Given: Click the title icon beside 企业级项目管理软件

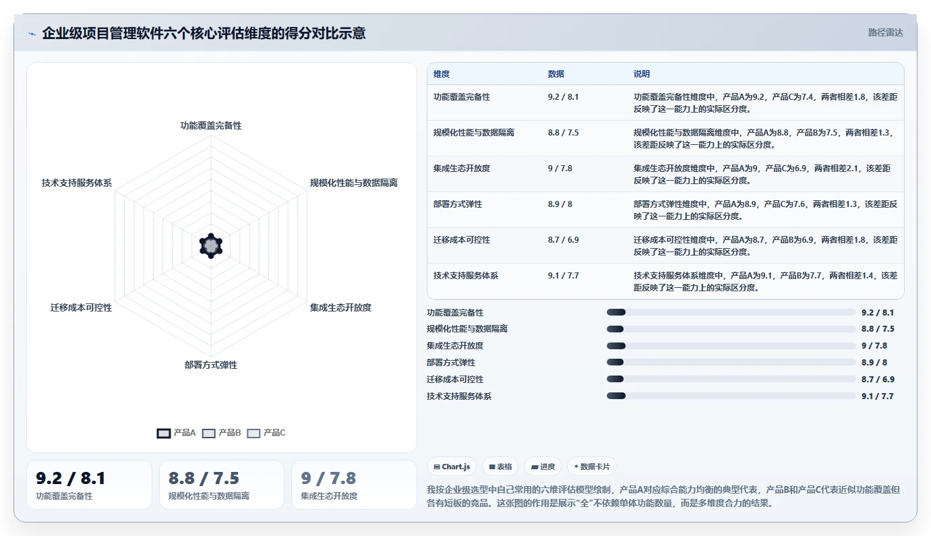Looking at the screenshot, I should [32, 34].
